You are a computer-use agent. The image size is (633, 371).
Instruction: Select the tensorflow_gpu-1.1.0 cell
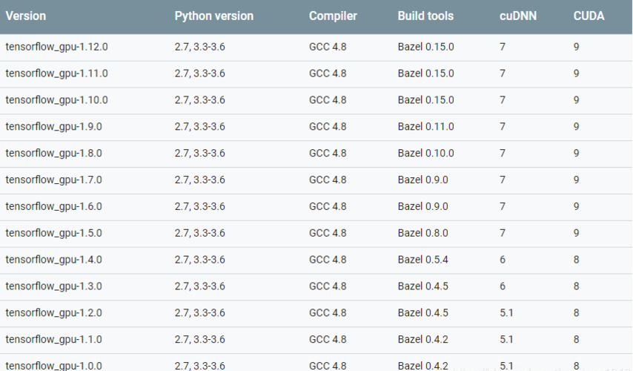point(53,340)
